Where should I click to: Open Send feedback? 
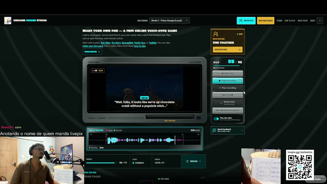tap(228, 130)
